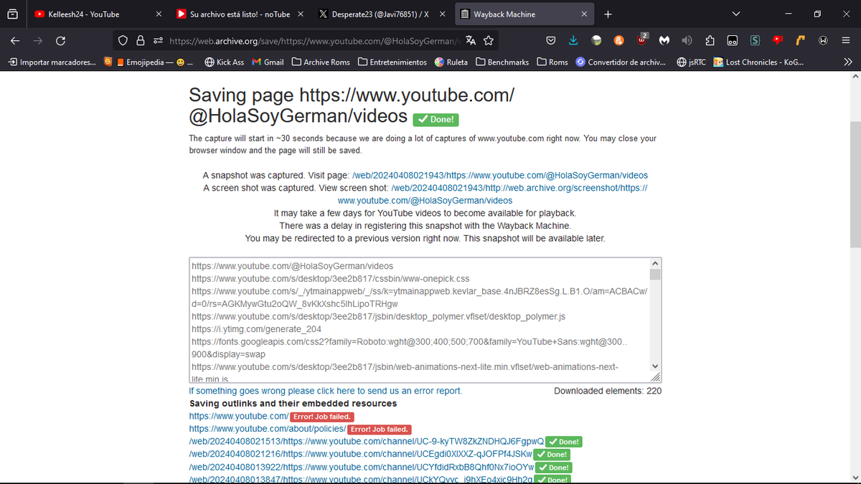Open the red thumbs-down extension
The image size is (861, 484).
(778, 41)
